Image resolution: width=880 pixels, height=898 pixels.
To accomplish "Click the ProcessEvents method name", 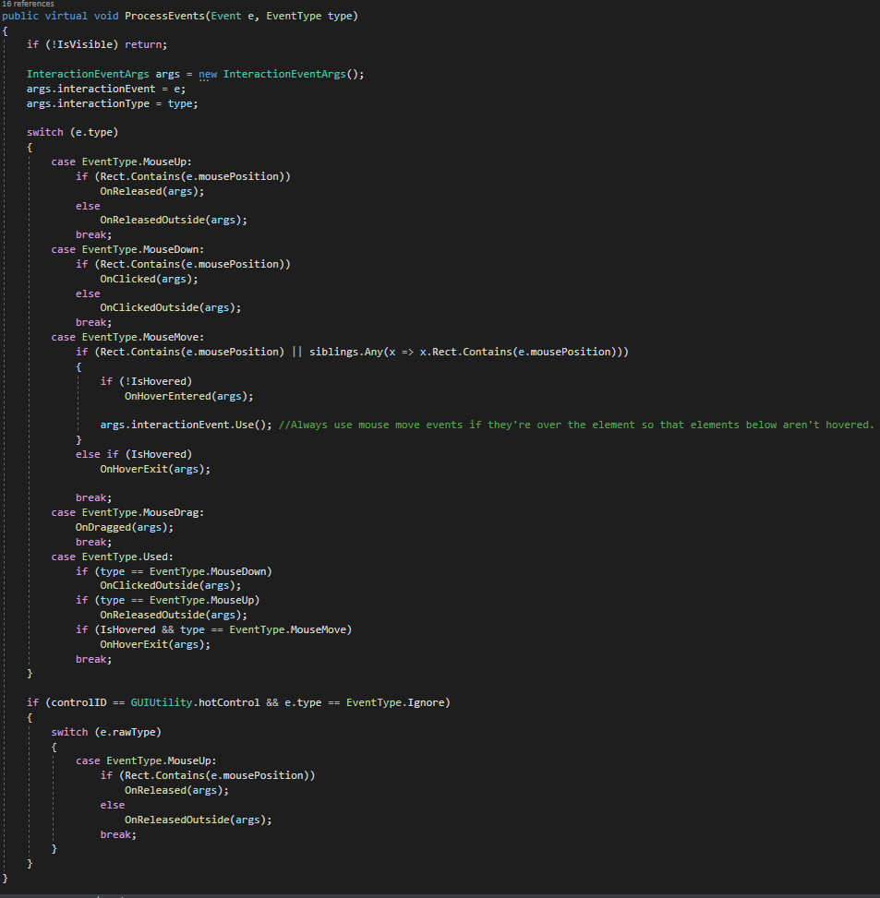I will click(164, 16).
